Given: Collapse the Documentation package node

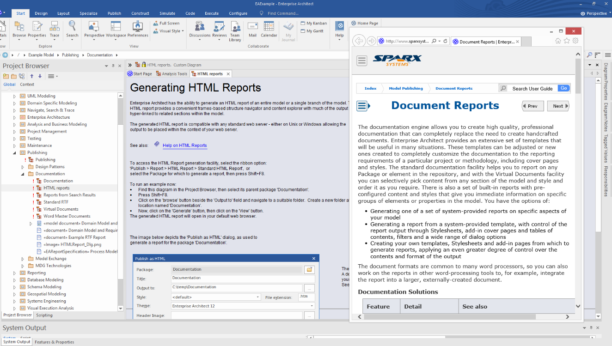Looking at the screenshot, I should tap(23, 174).
